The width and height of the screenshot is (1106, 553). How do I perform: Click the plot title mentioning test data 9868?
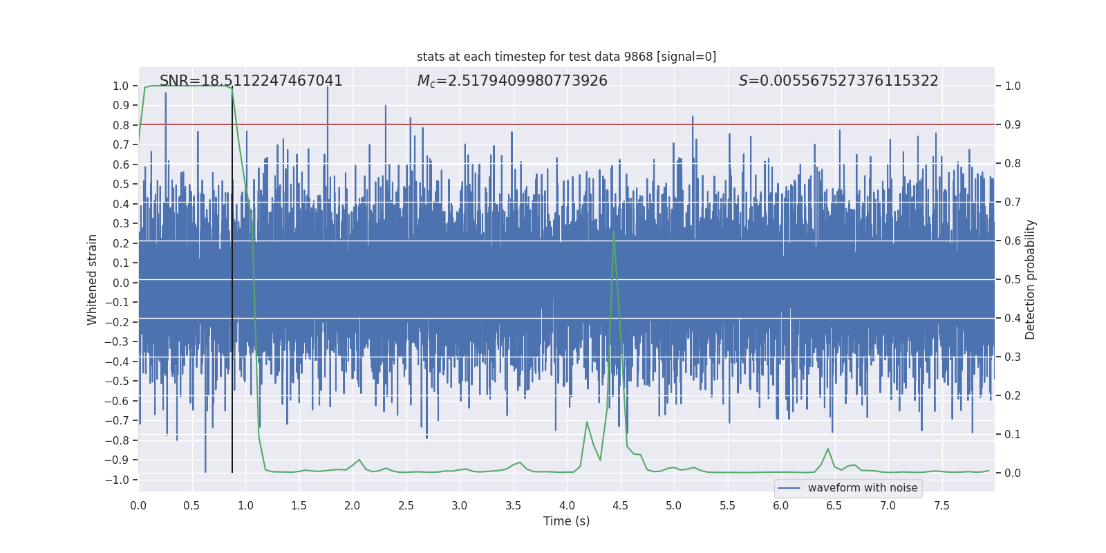[566, 57]
